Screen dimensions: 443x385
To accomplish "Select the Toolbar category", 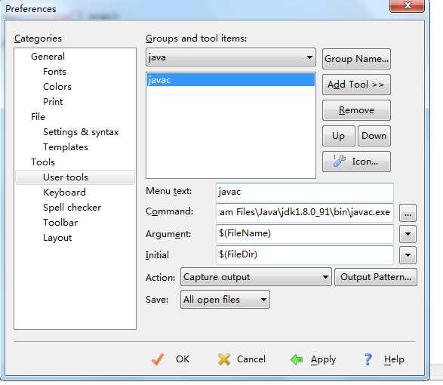I will point(60,223).
